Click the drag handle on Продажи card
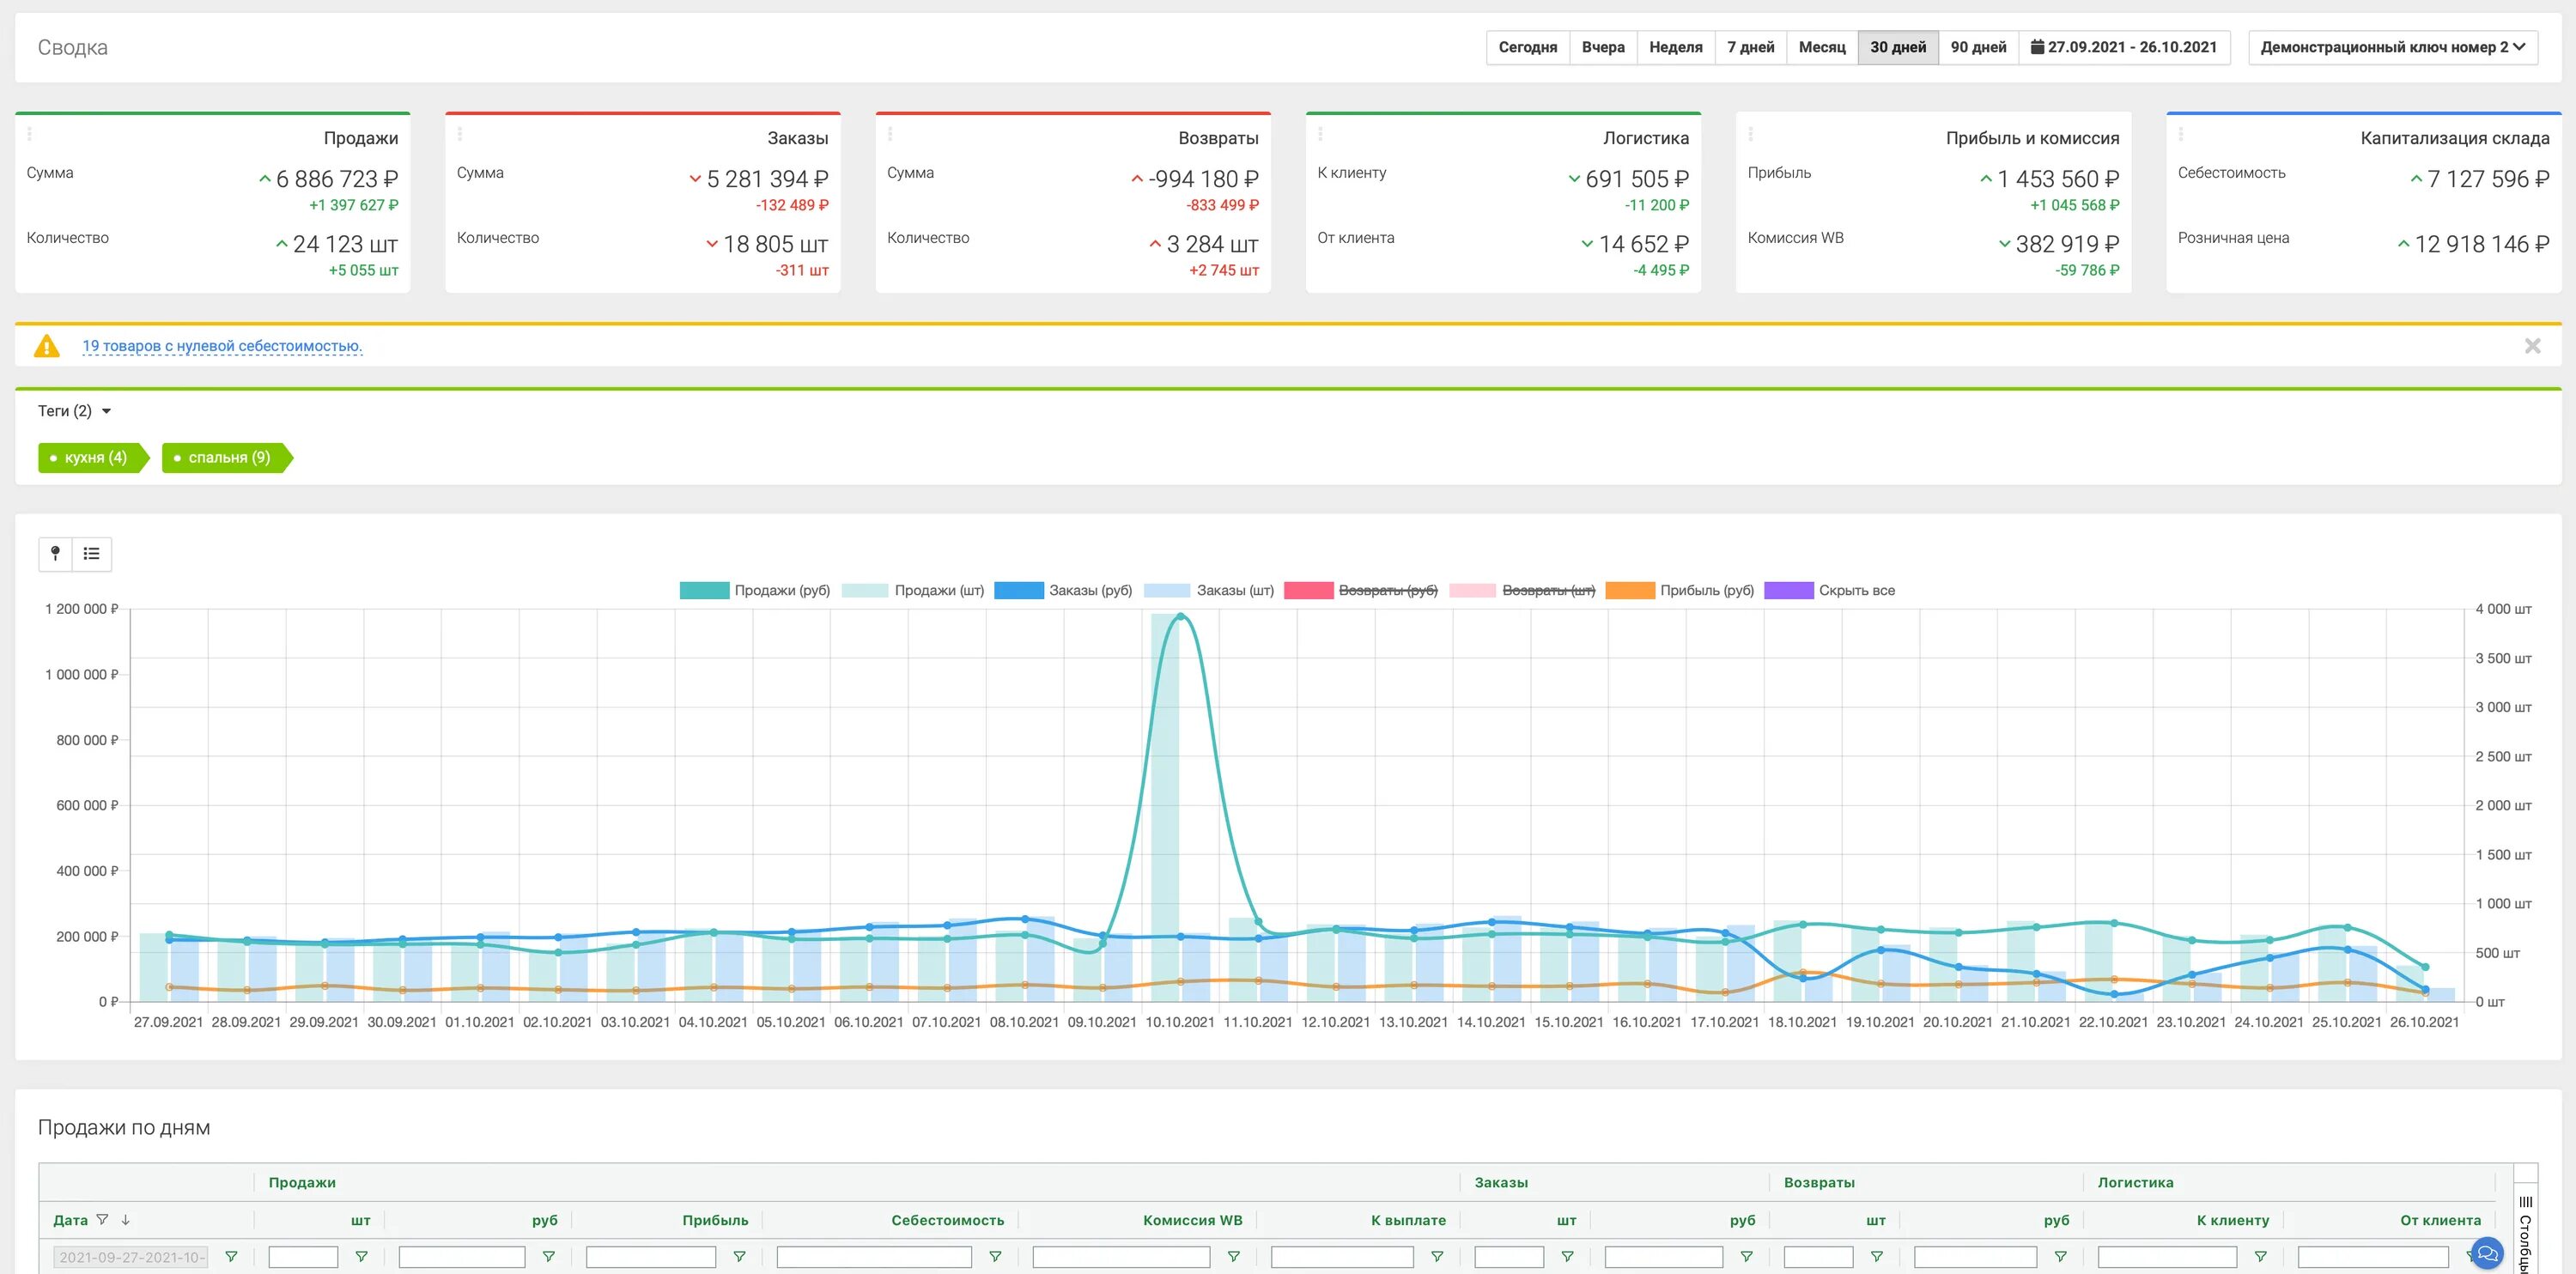 click(x=30, y=134)
